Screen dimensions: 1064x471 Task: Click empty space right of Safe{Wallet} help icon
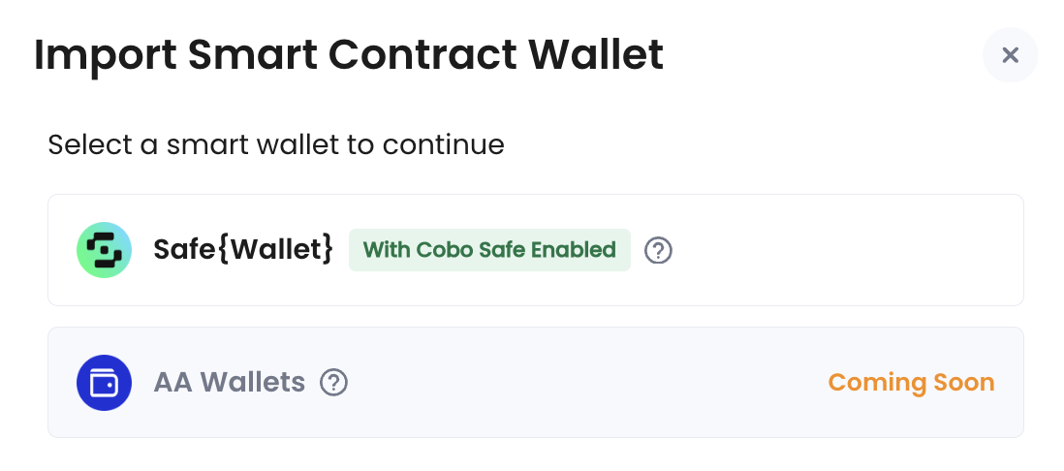pos(841,250)
